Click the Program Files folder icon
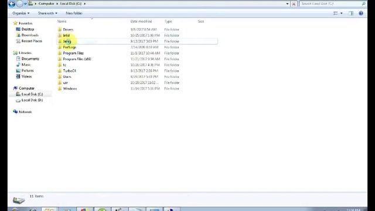The width and height of the screenshot is (375, 211). pyautogui.click(x=60, y=53)
